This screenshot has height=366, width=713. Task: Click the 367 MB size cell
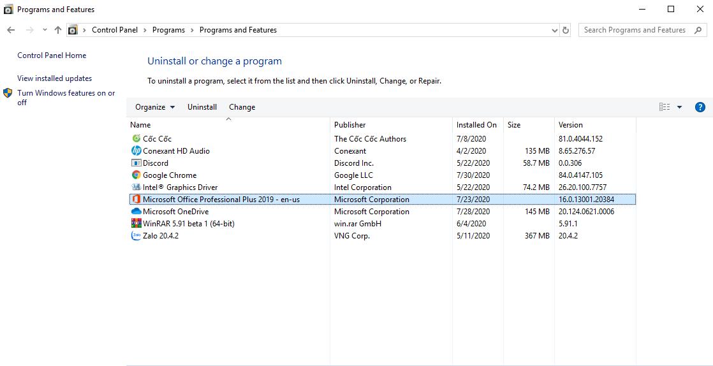[x=537, y=235]
